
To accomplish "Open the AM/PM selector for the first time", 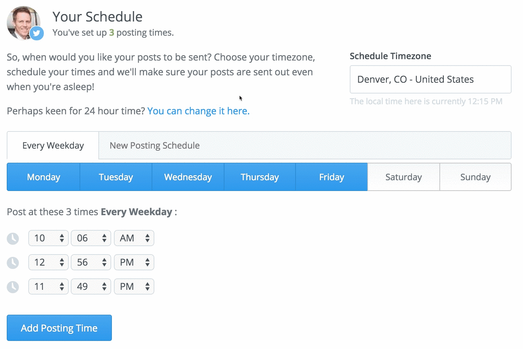I will [x=134, y=238].
